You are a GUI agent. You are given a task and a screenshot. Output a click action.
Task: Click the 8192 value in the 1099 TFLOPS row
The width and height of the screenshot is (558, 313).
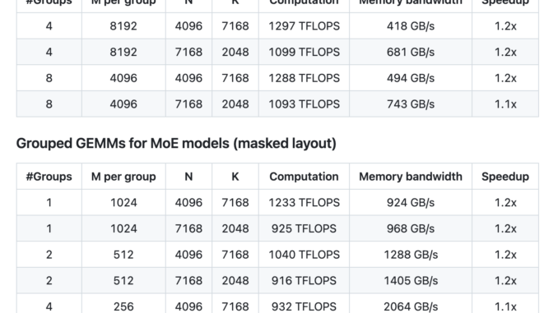point(123,52)
